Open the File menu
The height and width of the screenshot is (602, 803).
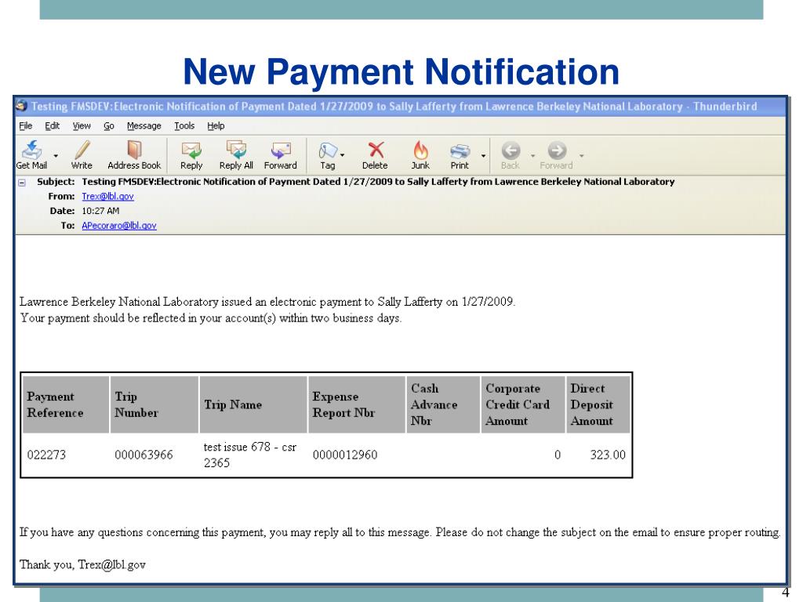point(26,126)
